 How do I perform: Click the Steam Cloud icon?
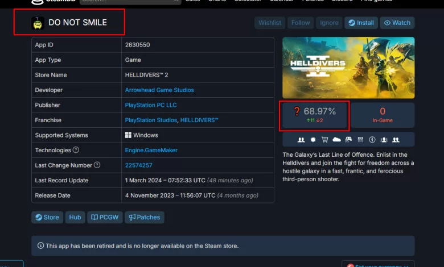336,139
